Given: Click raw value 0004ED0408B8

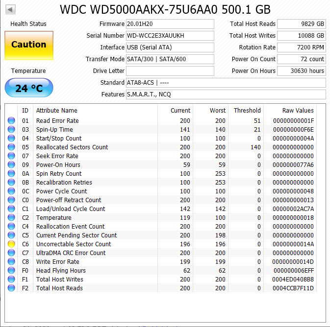Looking at the screenshot, I should pyautogui.click(x=293, y=280).
